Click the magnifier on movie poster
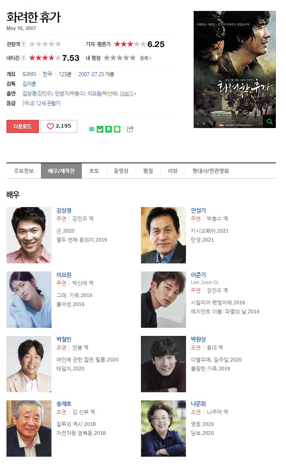Image resolution: width=286 pixels, height=466 pixels. [270, 122]
